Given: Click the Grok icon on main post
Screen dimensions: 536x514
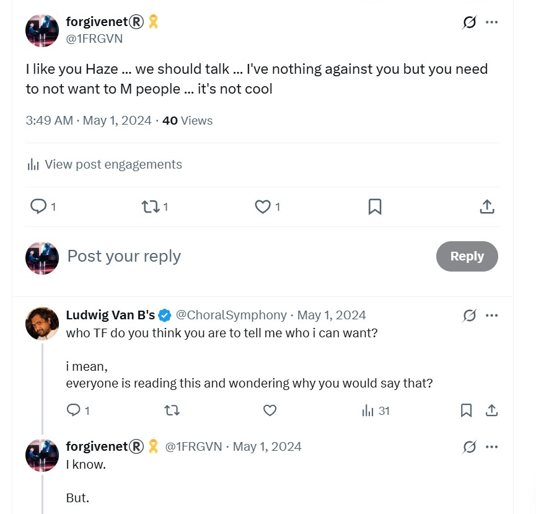Looking at the screenshot, I should tap(469, 22).
